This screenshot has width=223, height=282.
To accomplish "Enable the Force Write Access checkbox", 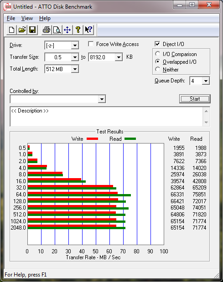I will pyautogui.click(x=91, y=44).
